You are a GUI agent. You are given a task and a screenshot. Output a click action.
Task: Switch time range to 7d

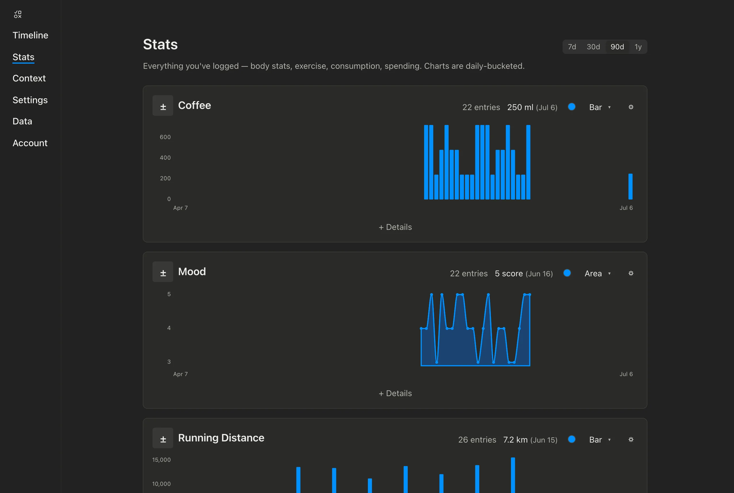pos(572,47)
